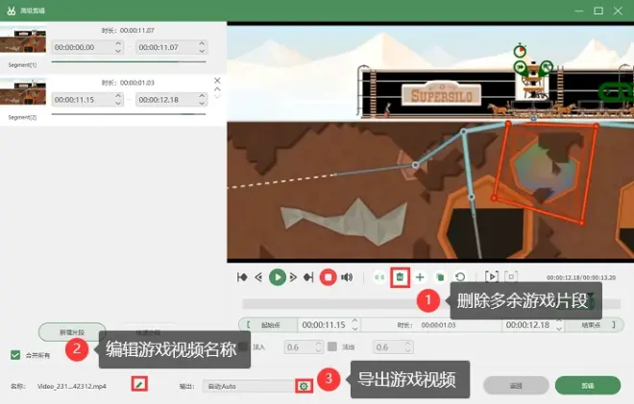Select the Segment[2] thumbnail

point(23,93)
